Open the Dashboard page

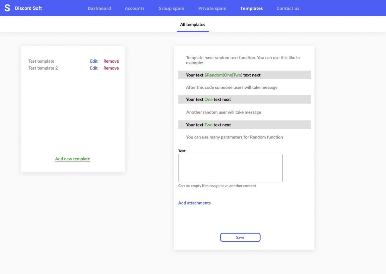[99, 8]
